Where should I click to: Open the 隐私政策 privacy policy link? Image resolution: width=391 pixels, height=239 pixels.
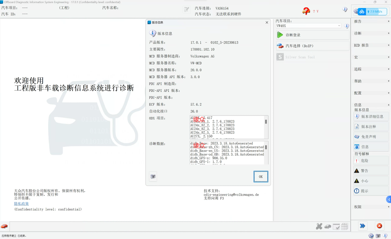coord(21,204)
